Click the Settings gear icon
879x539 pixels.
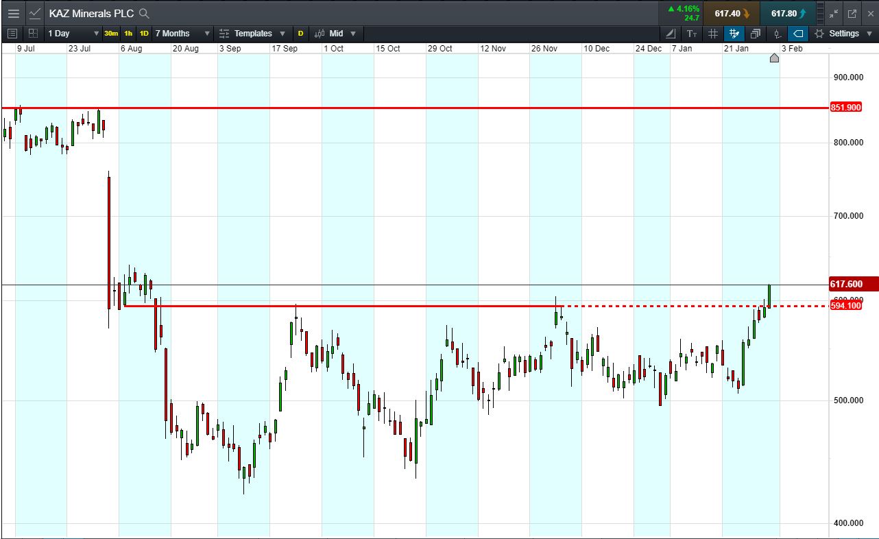[x=819, y=33]
